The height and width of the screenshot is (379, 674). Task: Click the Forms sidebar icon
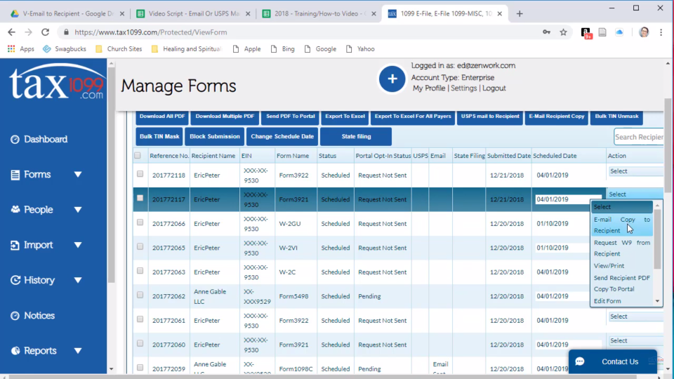15,175
